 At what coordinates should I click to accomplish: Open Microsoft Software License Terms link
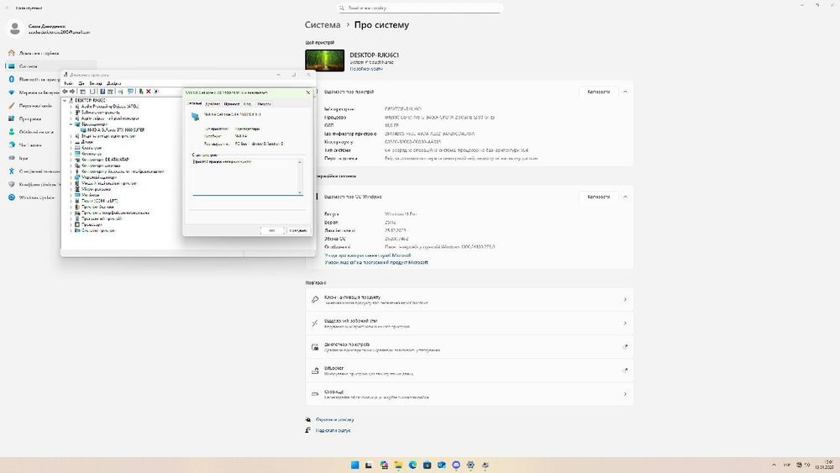(376, 262)
